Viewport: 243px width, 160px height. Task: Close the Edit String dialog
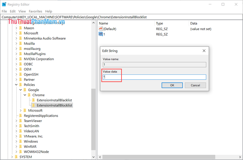204,51
